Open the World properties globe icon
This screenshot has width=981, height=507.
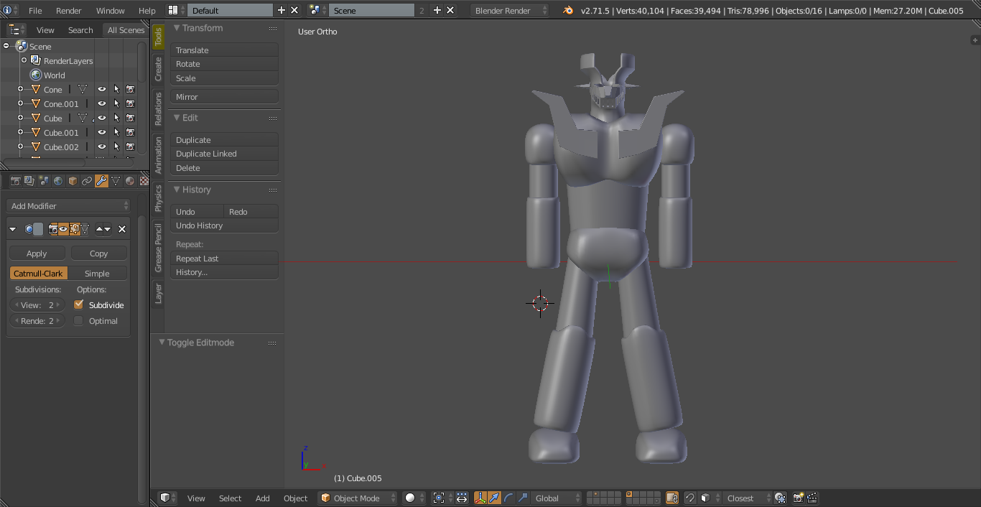pos(58,181)
